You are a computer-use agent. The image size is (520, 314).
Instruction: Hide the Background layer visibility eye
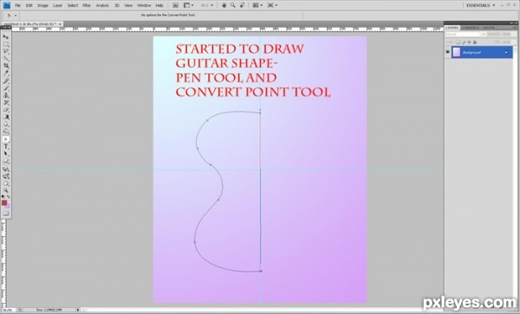[x=448, y=52]
